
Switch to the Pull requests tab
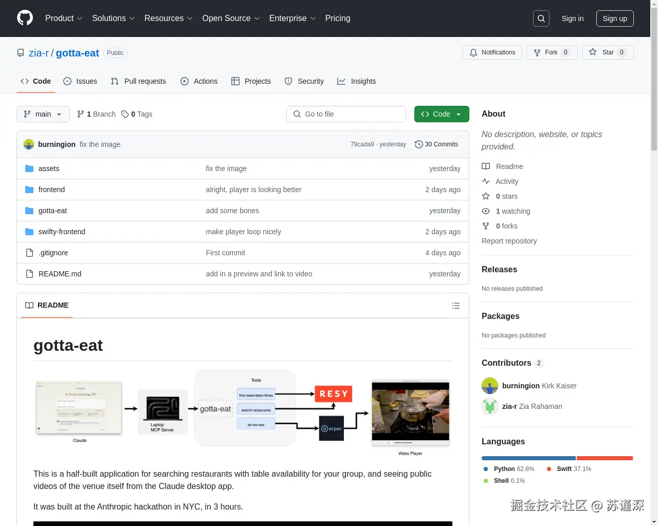point(138,81)
